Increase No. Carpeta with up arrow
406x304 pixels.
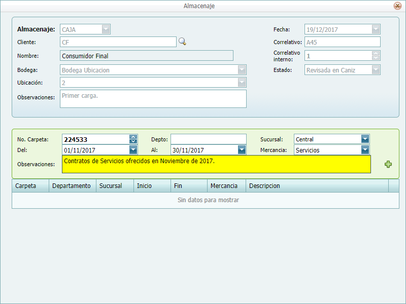pos(133,137)
